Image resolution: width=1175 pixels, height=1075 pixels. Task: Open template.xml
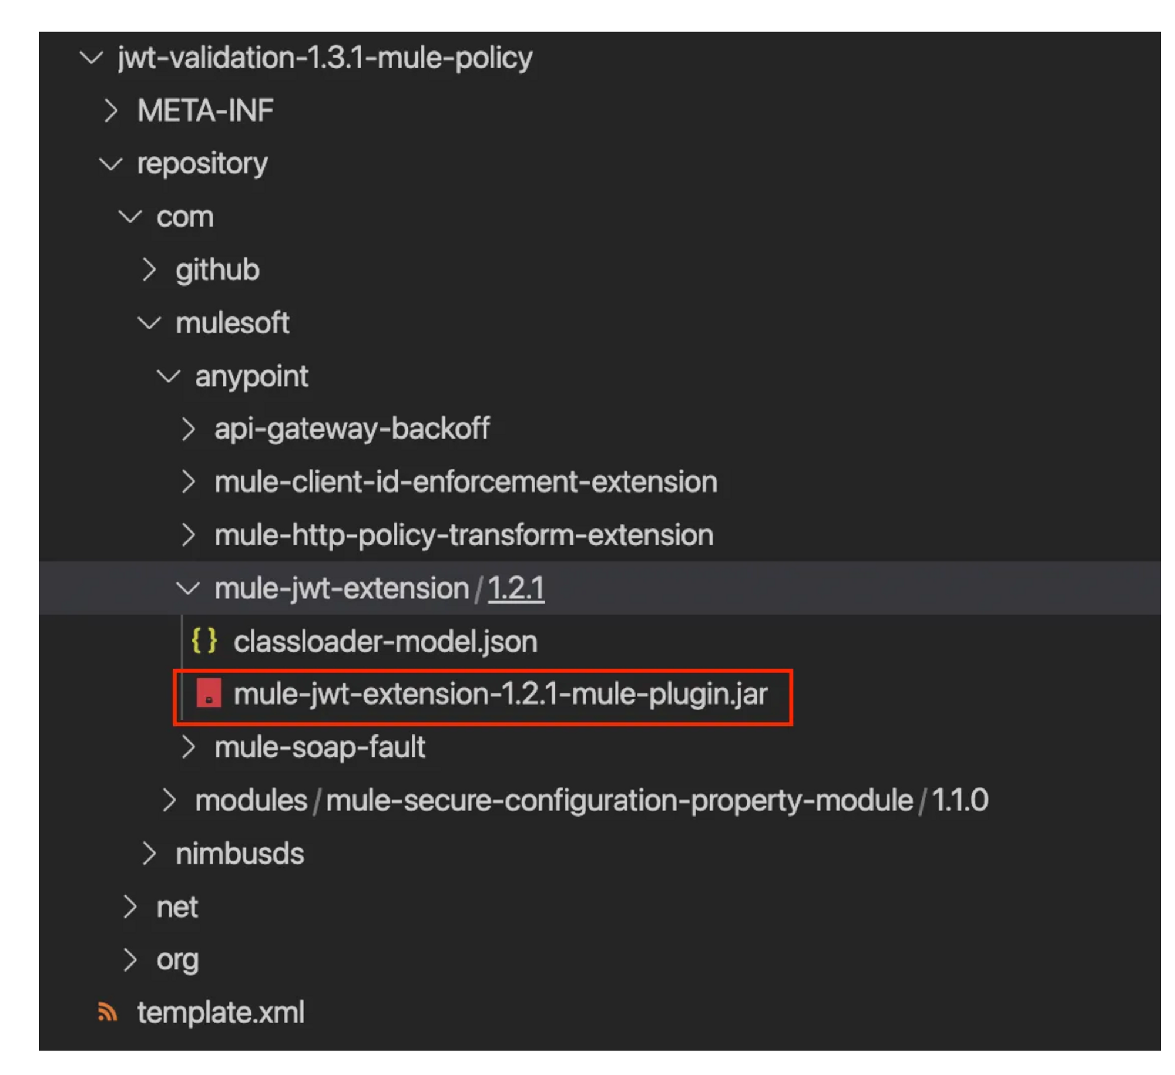point(220,1012)
